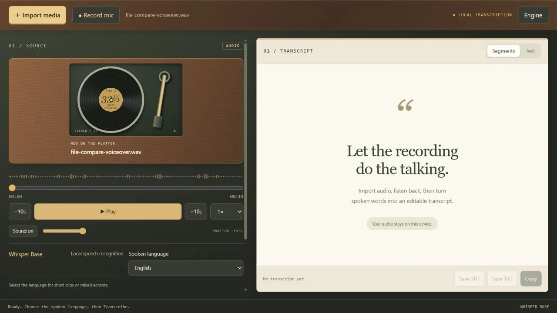Skip forward with the +10s button

[196, 212]
